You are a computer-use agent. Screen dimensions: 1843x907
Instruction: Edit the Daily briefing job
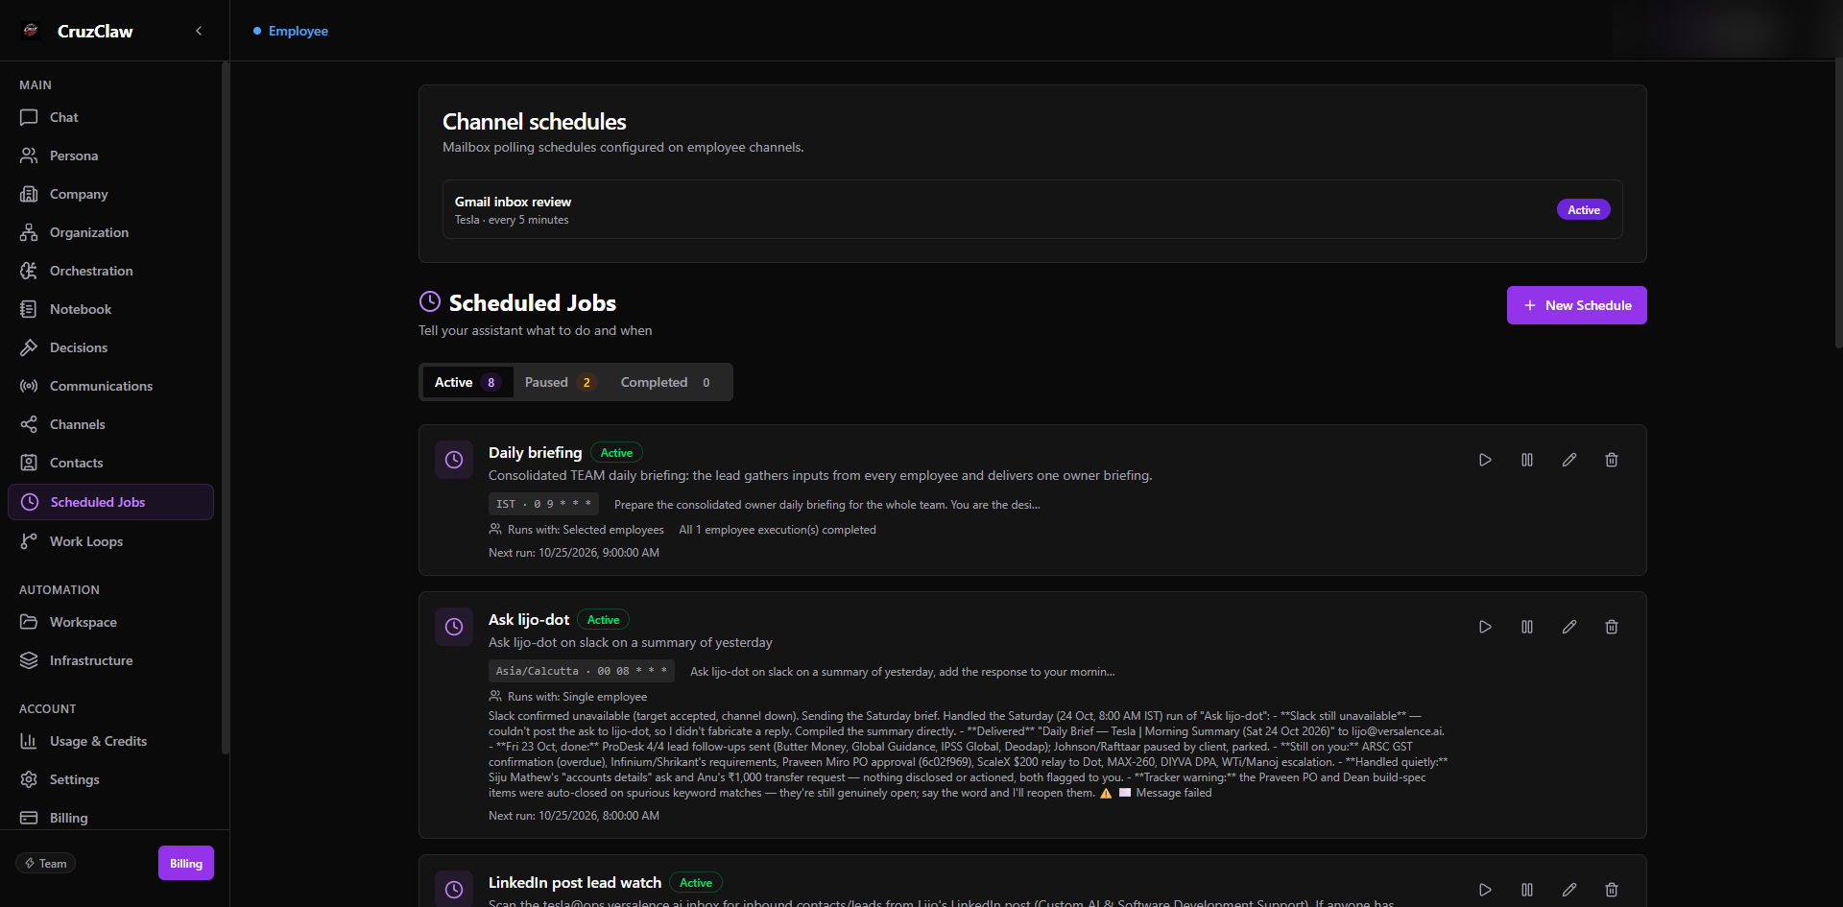tap(1569, 460)
